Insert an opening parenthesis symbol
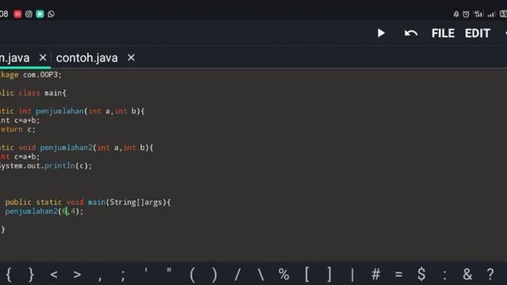 (x=192, y=275)
